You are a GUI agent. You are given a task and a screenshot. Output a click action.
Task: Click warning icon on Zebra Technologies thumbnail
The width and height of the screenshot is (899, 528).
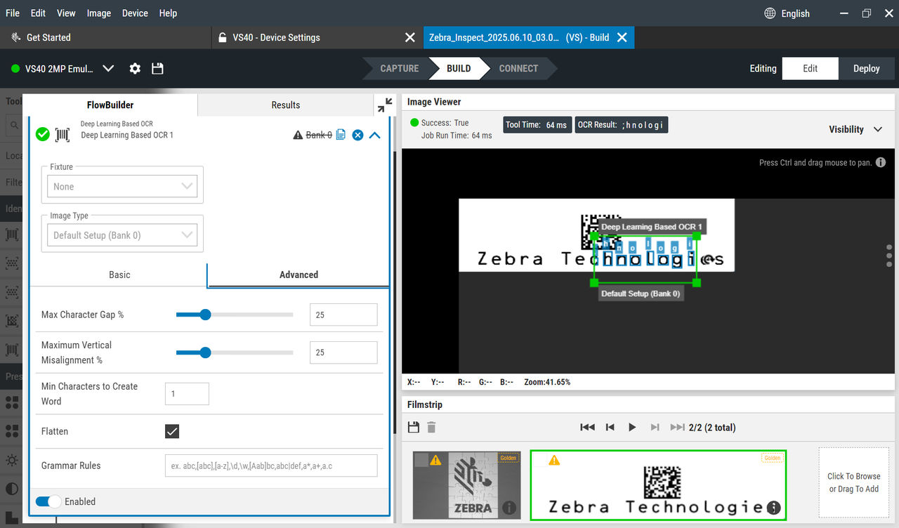coord(554,460)
